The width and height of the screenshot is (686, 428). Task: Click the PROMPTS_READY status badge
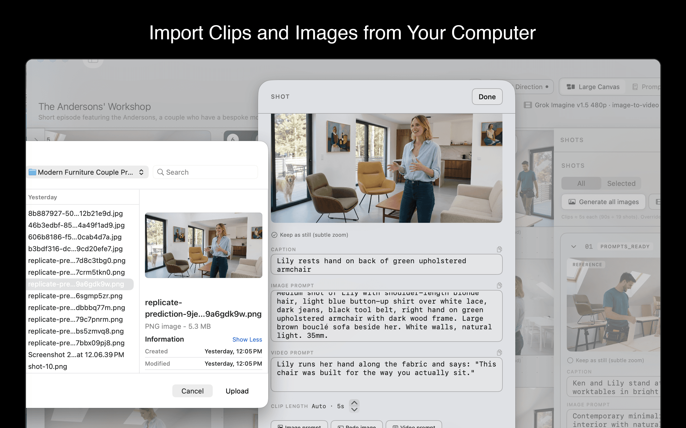click(x=625, y=247)
